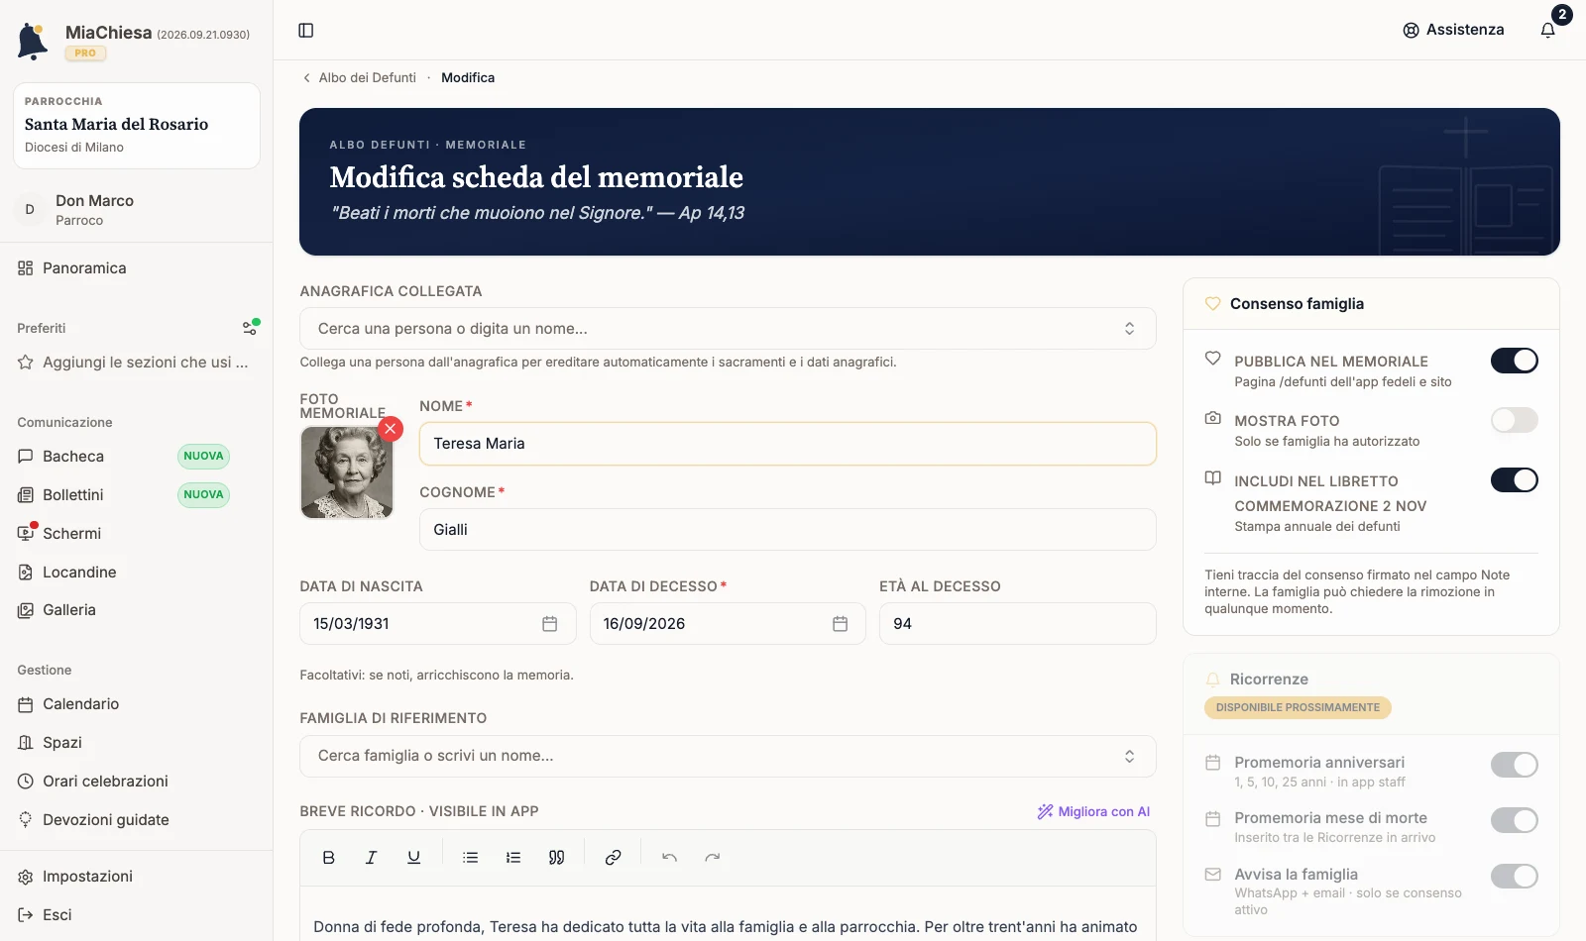Open the Santa Maria del Rosario parish card
1586x941 pixels.
[137, 126]
